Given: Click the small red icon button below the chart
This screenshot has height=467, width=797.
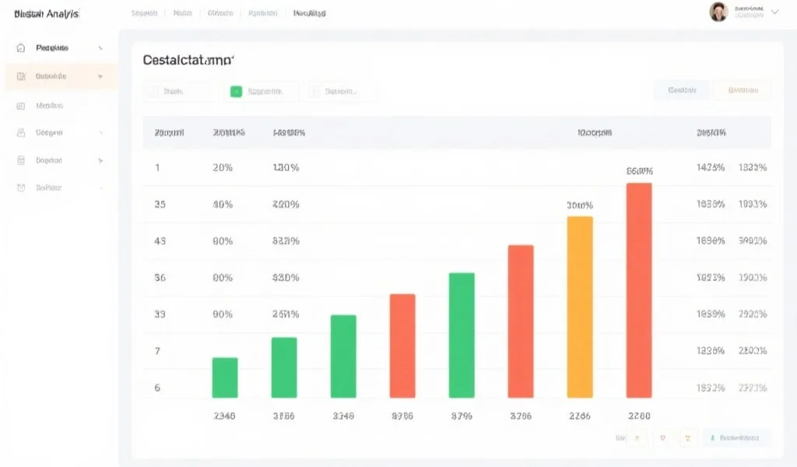Looking at the screenshot, I should (662, 438).
